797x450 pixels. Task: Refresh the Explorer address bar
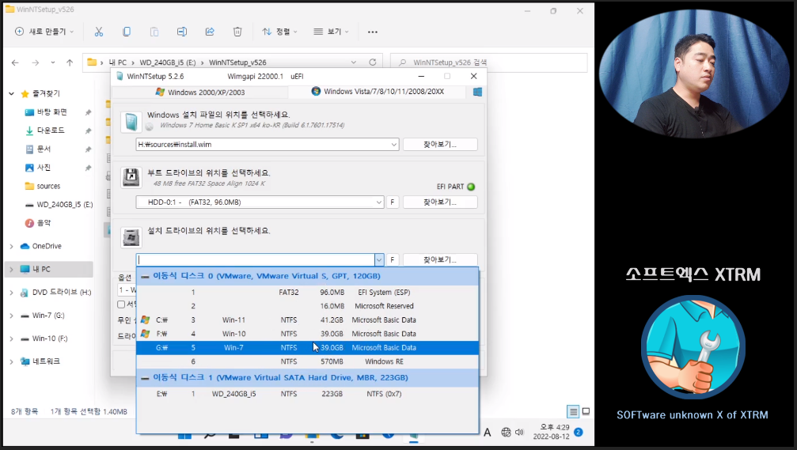373,62
